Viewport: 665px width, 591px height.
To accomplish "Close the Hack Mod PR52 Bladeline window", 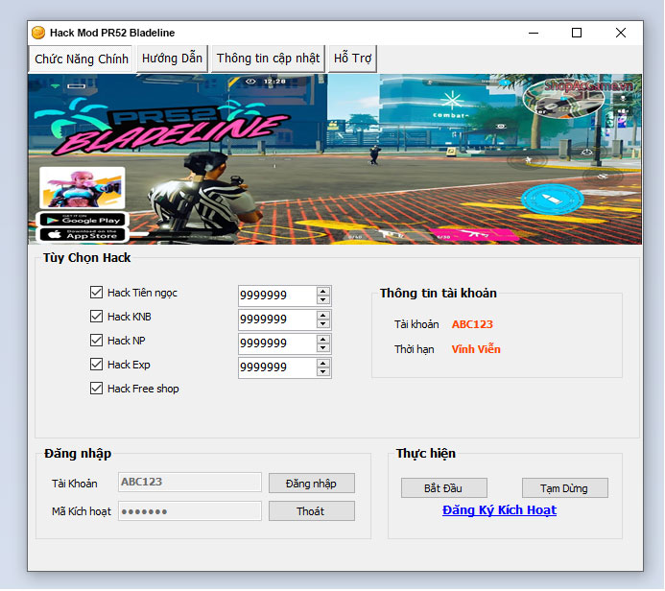I will (x=621, y=33).
